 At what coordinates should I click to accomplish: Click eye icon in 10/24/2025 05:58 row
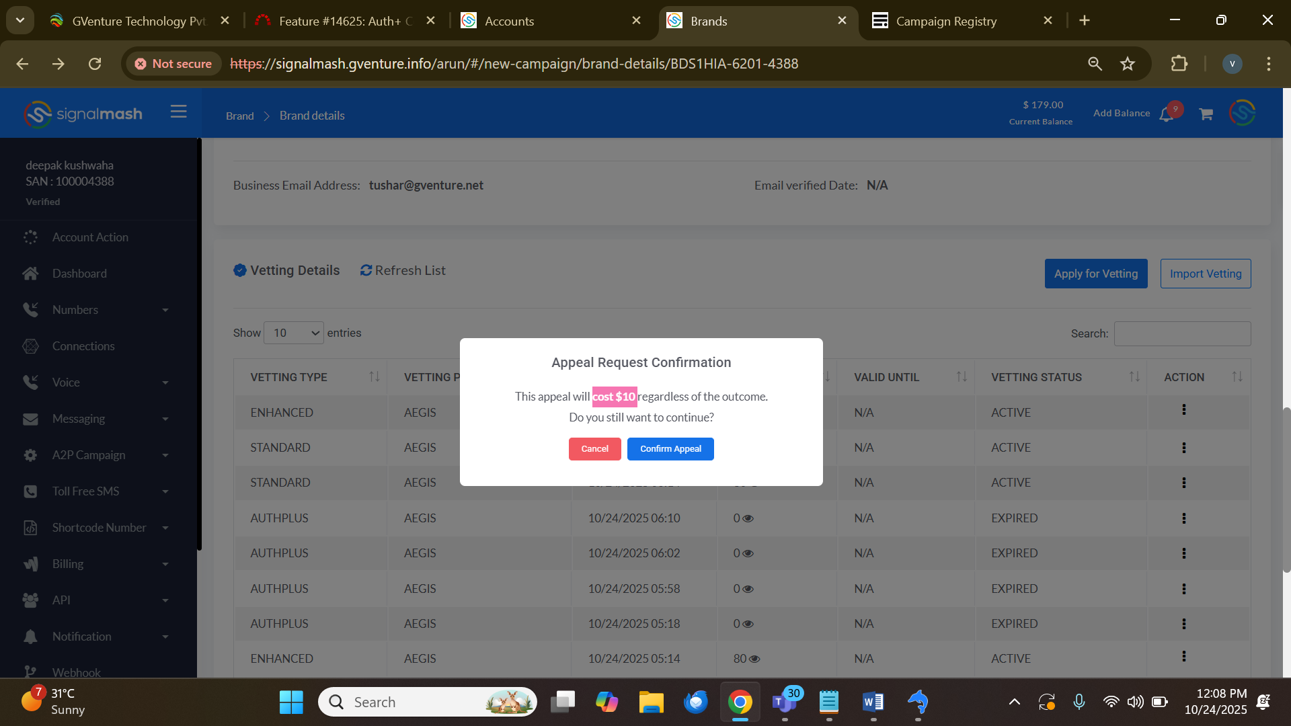tap(748, 589)
